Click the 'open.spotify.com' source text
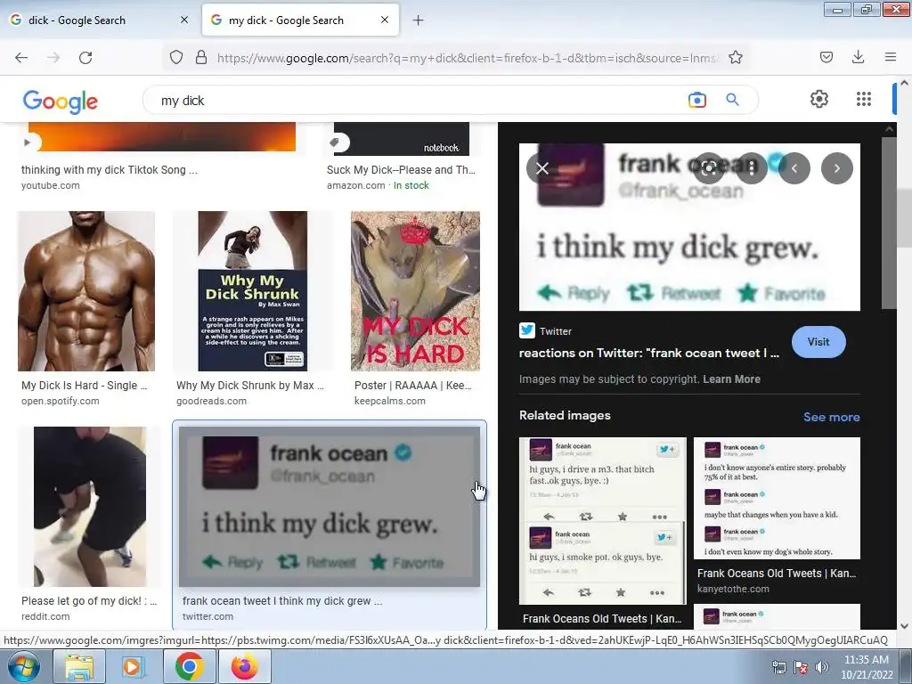912x684 pixels. point(60,401)
